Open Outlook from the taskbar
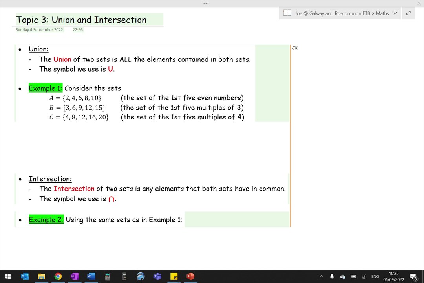The height and width of the screenshot is (283, 424). (x=25, y=276)
